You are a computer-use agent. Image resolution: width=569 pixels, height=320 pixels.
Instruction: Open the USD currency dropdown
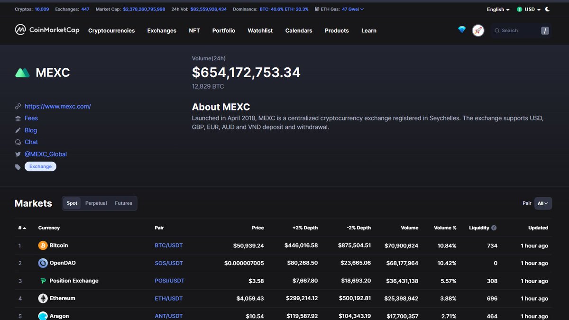532,9
